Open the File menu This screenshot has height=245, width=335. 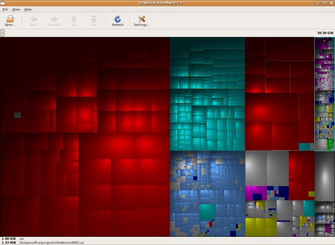(5, 9)
